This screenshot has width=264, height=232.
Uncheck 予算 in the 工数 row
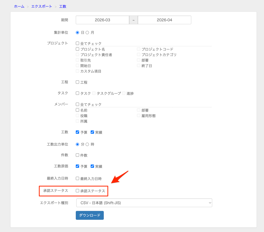tap(77, 132)
